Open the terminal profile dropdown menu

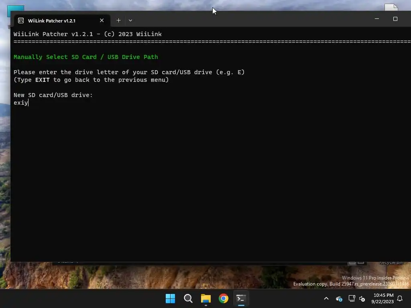coord(130,20)
